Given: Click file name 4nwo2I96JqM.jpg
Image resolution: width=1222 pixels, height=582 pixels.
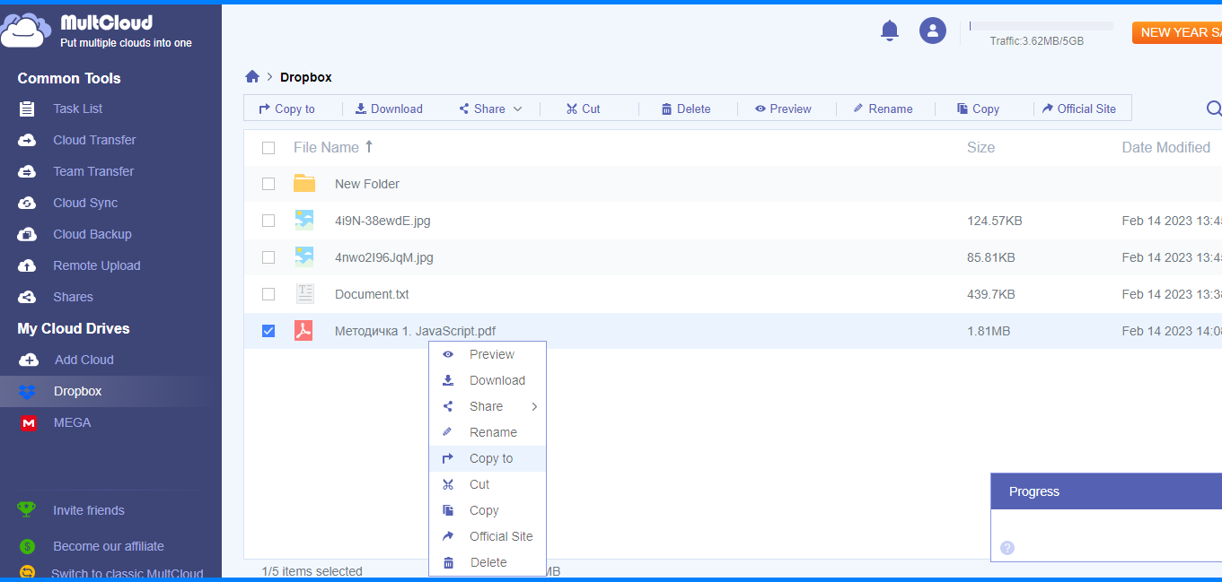Looking at the screenshot, I should point(384,257).
